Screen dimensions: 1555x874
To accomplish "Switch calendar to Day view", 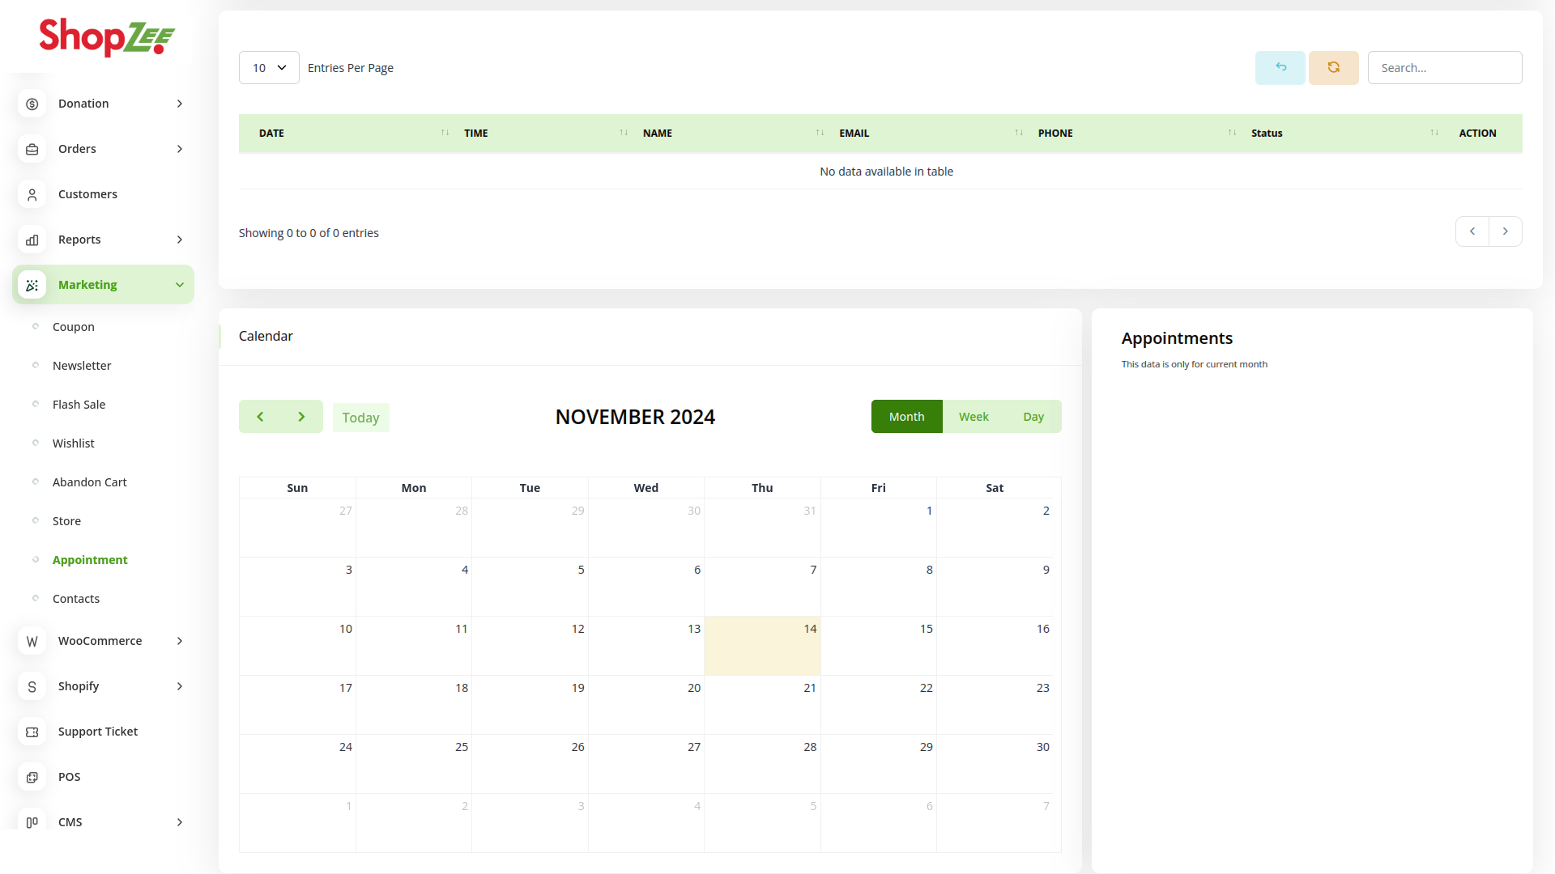I will pyautogui.click(x=1033, y=417).
